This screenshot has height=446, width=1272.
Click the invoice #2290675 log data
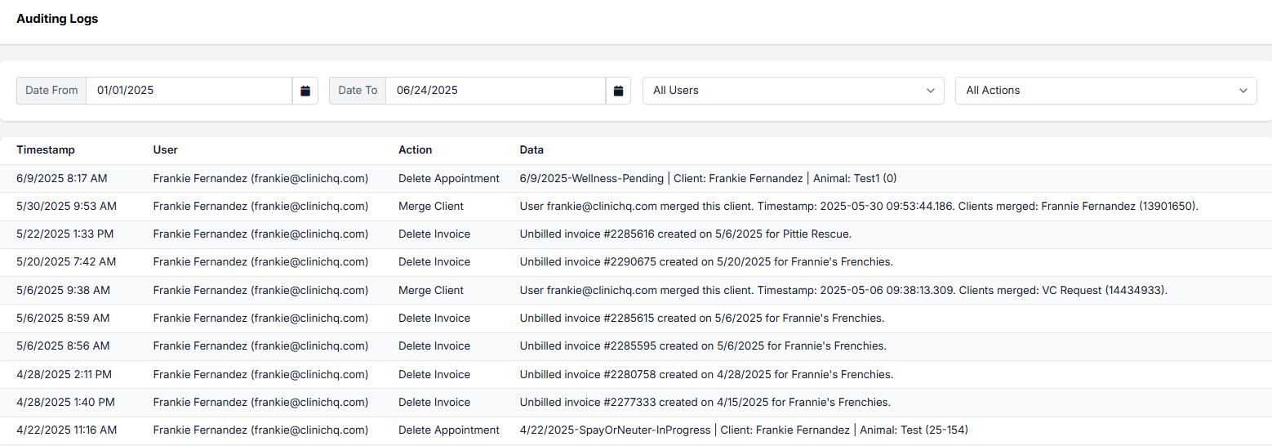point(706,262)
